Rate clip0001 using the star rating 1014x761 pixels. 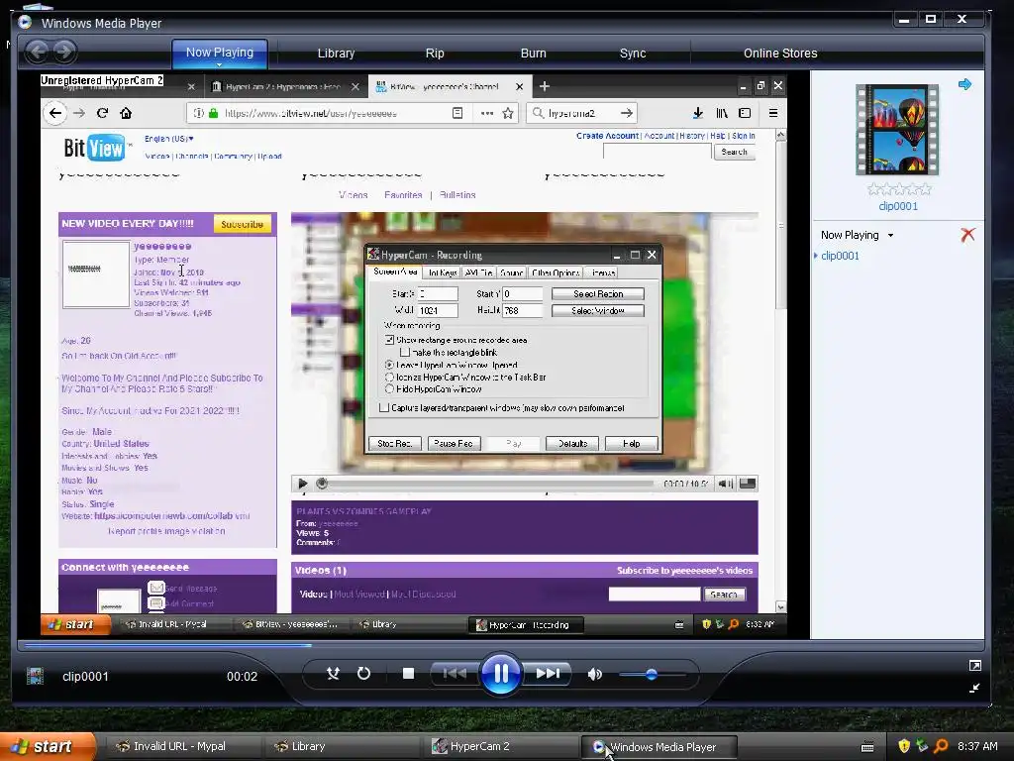[x=899, y=189]
